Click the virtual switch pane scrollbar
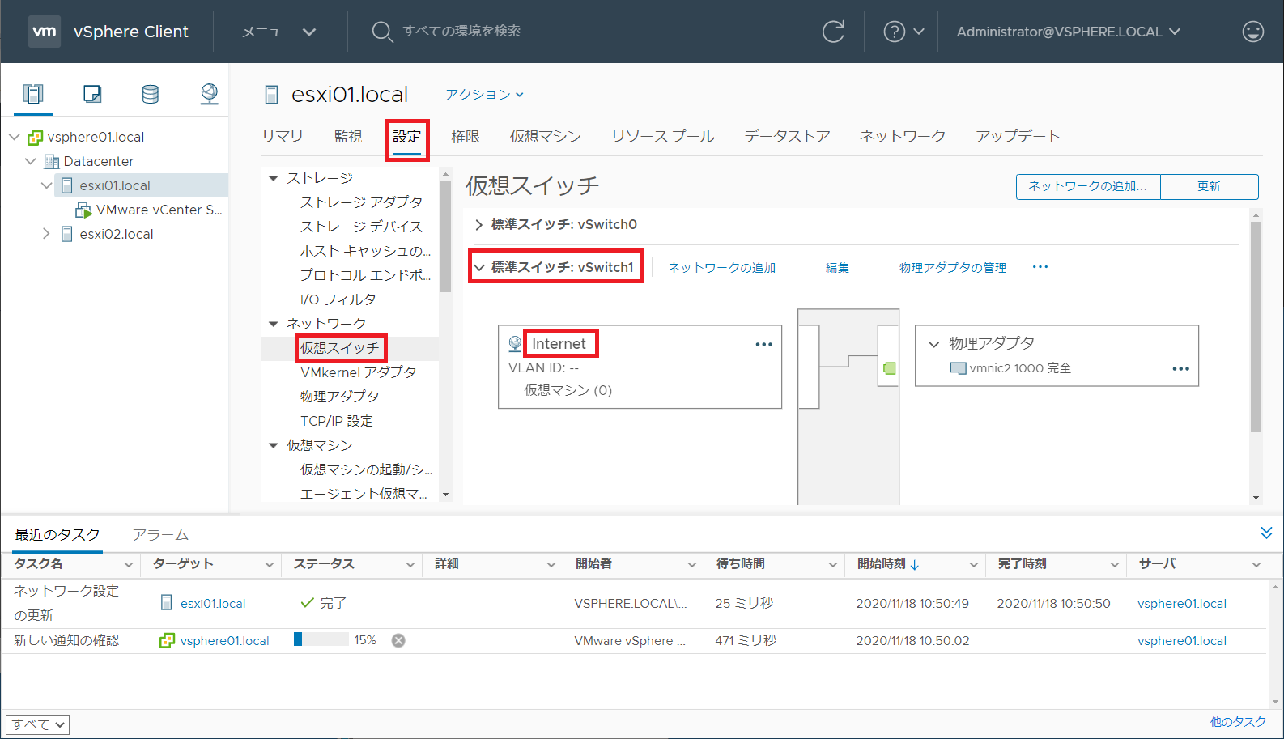The width and height of the screenshot is (1284, 739). click(1256, 327)
